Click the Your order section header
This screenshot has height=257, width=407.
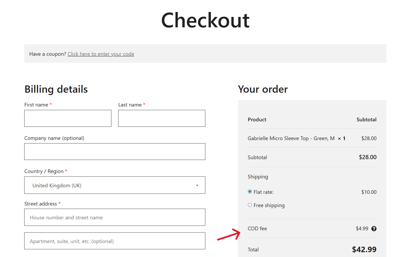(x=263, y=89)
